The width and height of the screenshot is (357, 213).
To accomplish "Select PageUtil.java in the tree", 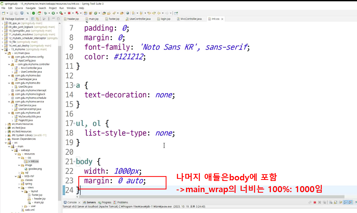I will click(x=25, y=120).
